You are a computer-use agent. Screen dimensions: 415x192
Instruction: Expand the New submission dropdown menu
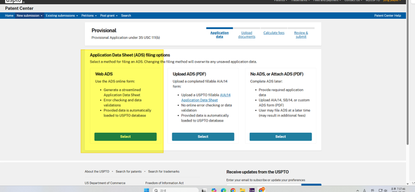coord(30,15)
